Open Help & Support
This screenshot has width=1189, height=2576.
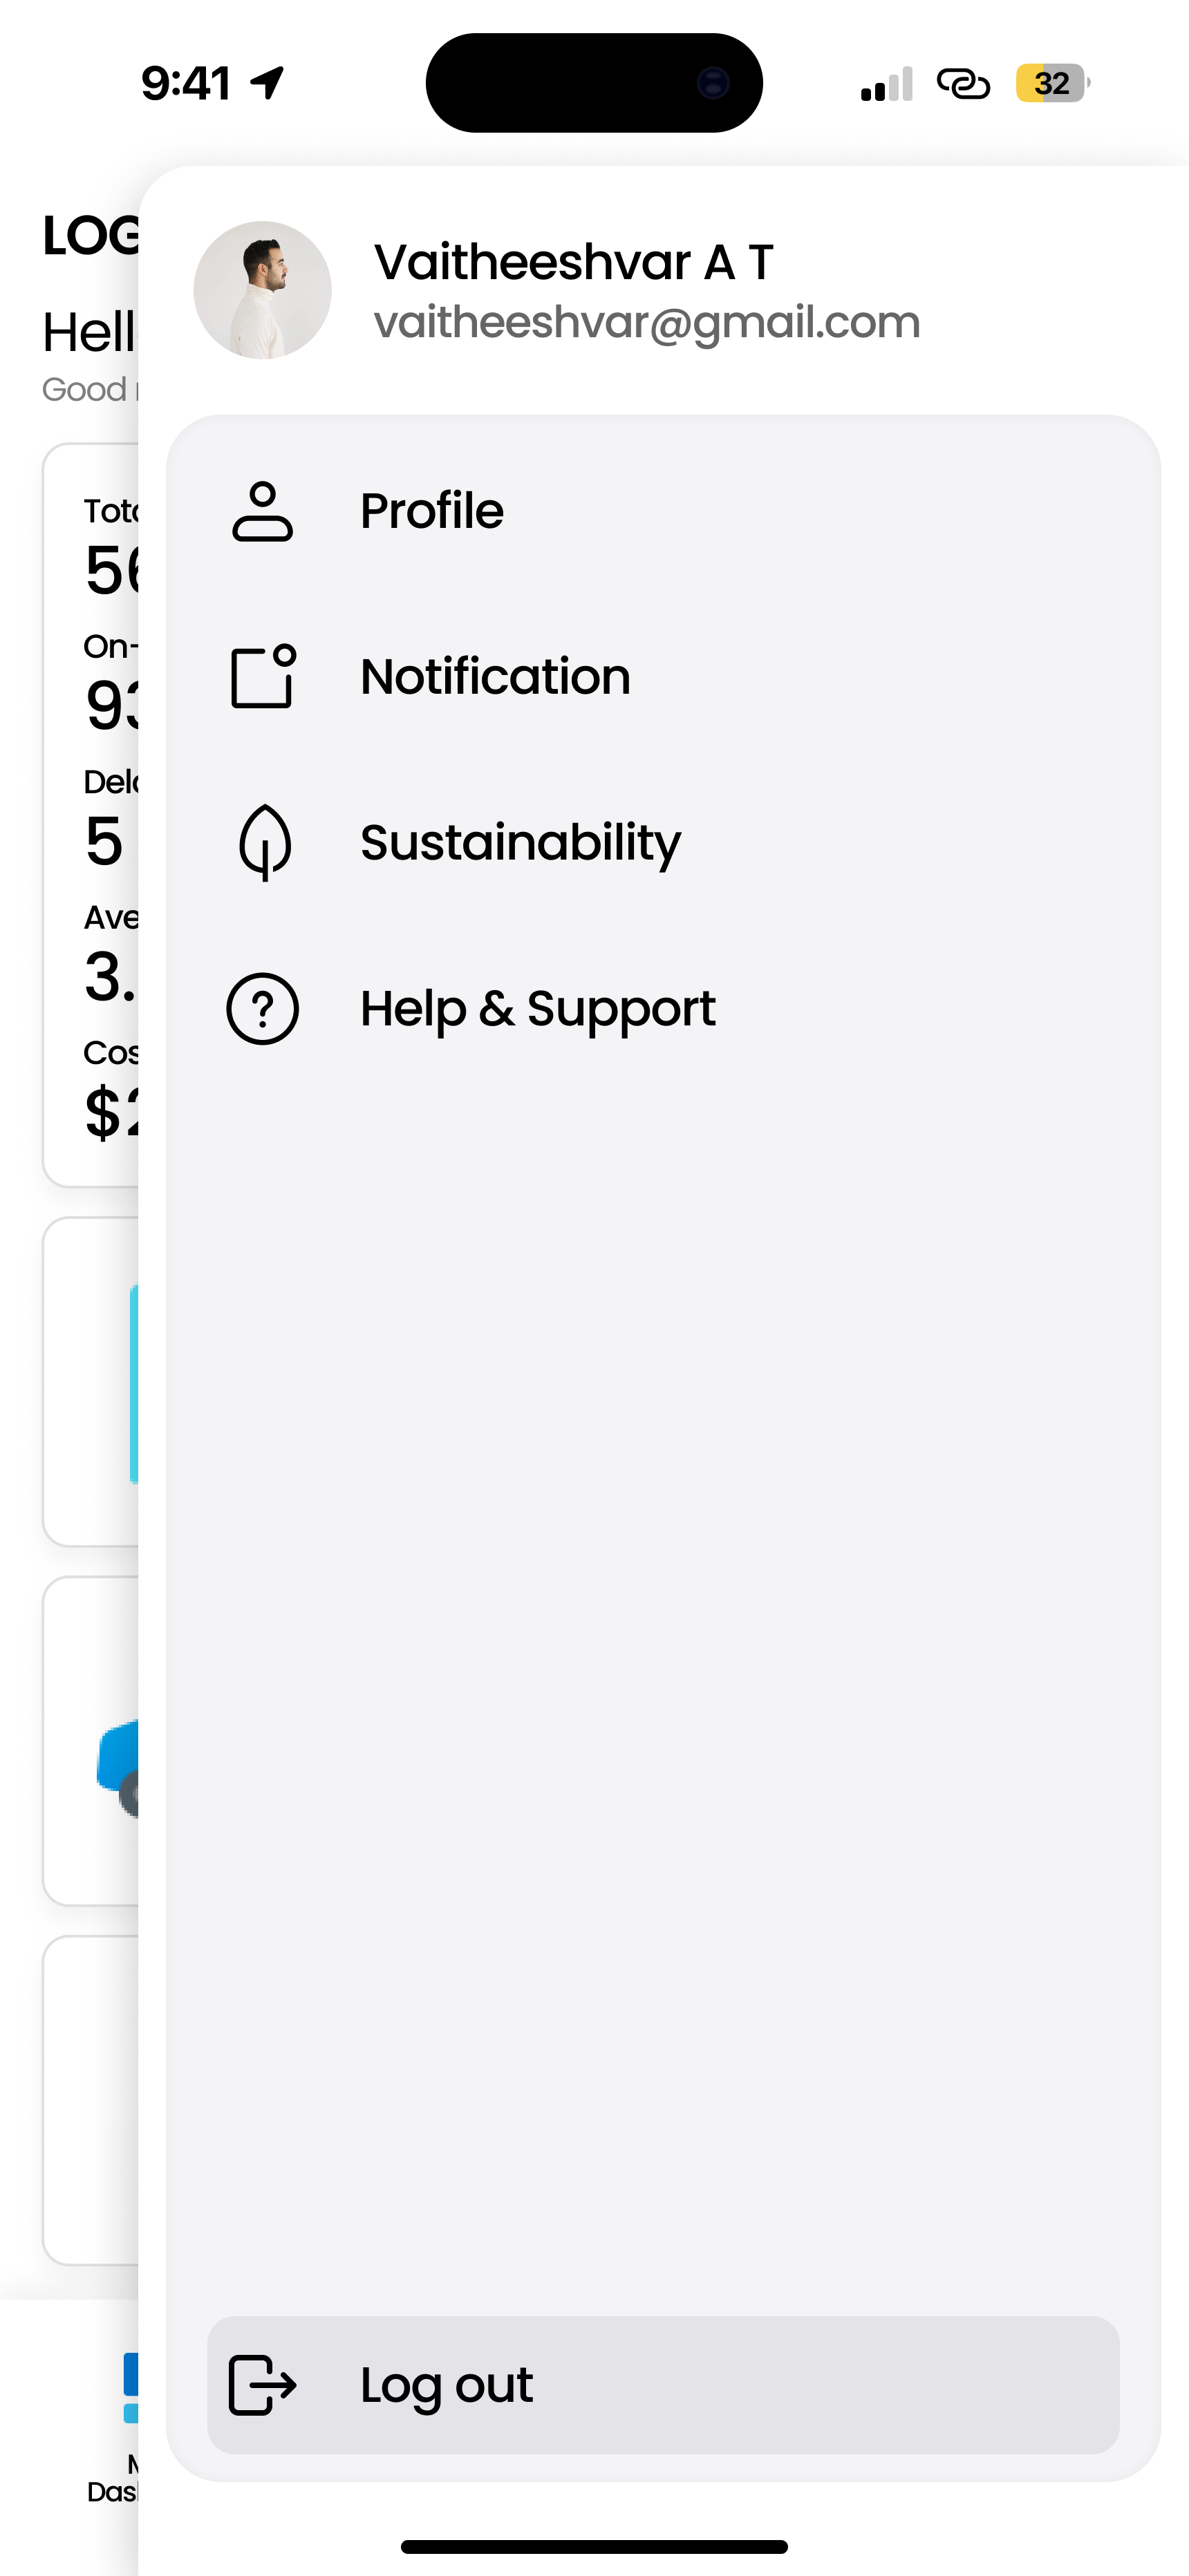(x=662, y=1009)
